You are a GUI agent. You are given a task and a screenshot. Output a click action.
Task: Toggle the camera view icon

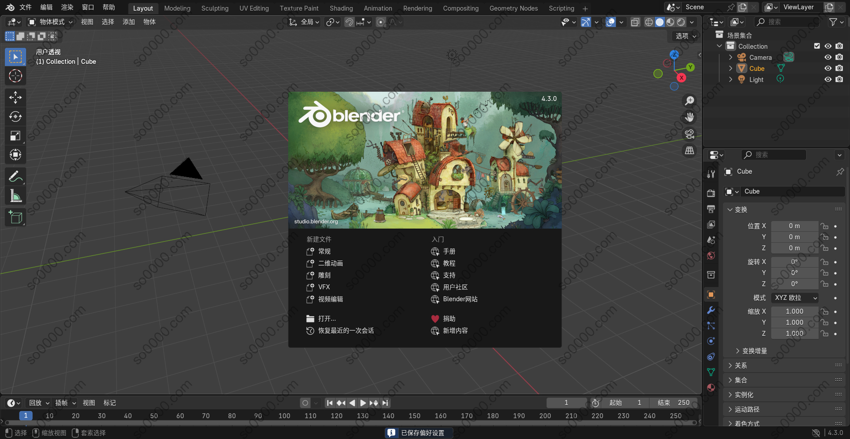tap(689, 134)
